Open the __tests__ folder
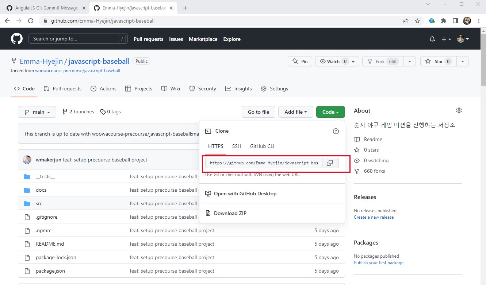This screenshot has height=285, width=486. [x=45, y=176]
